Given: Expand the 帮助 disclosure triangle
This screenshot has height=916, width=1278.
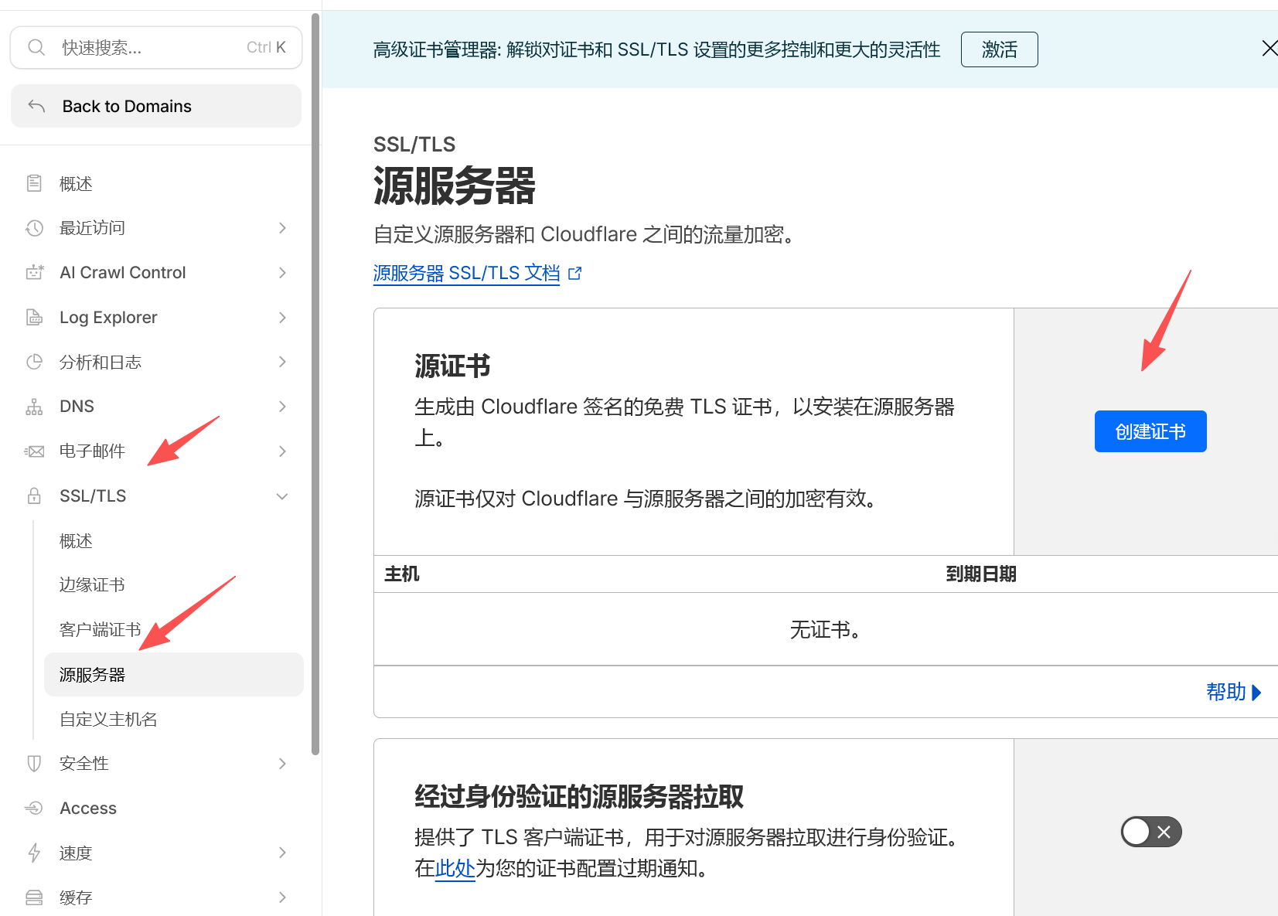Looking at the screenshot, I should (1256, 692).
